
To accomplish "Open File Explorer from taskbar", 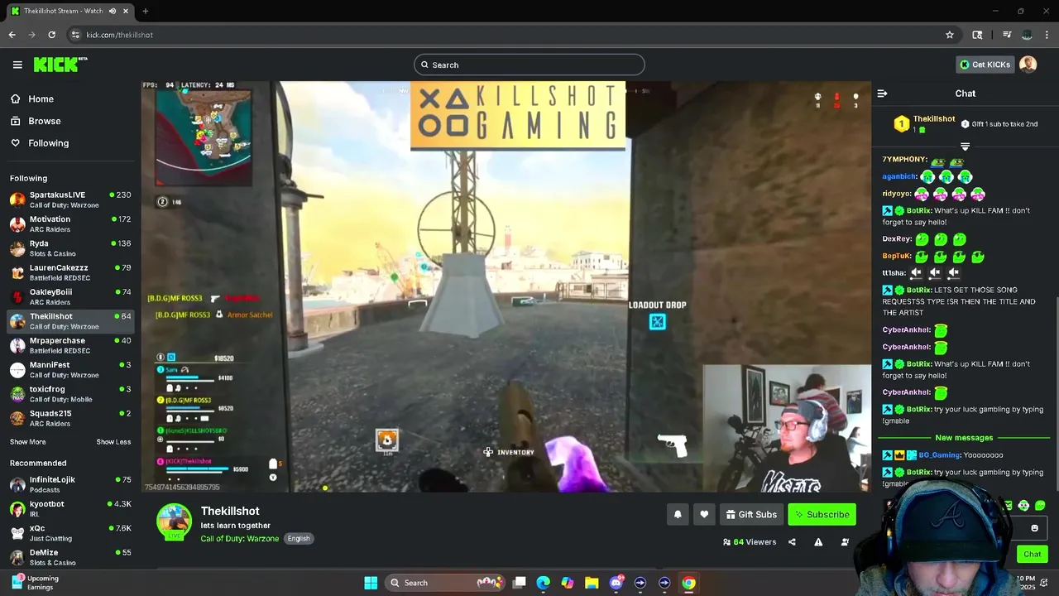I will (x=592, y=583).
